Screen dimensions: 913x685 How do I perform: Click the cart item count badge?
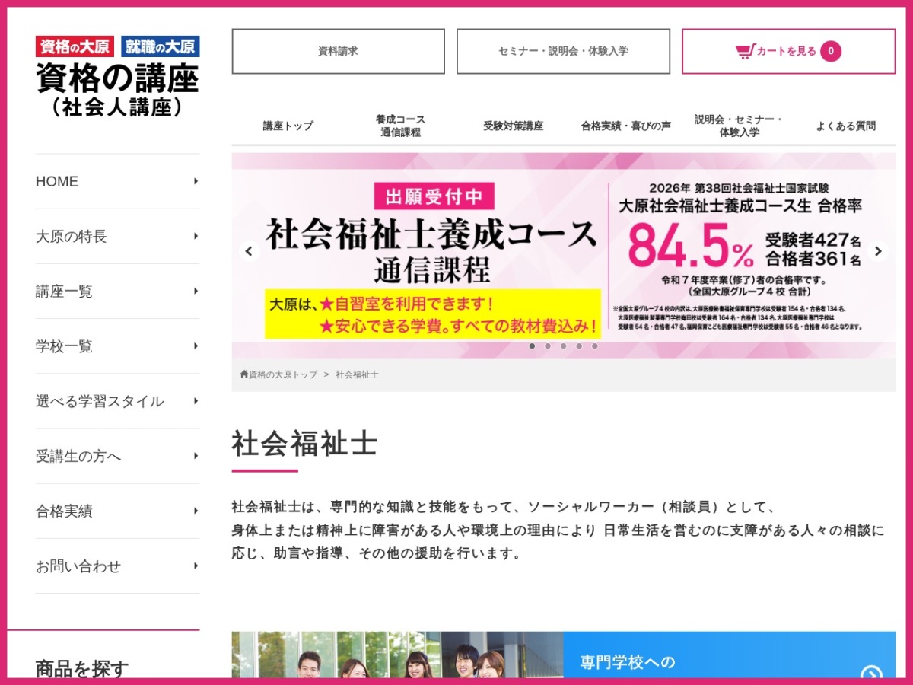pos(831,51)
